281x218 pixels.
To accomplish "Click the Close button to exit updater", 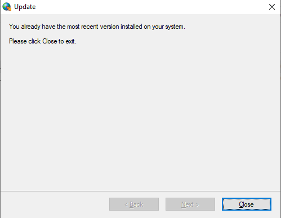I will click(x=247, y=204).
